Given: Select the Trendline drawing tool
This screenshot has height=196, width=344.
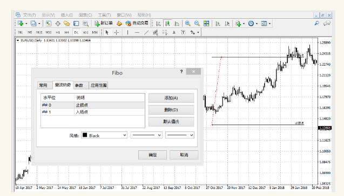Looking at the screenshot, I should click(146, 32).
